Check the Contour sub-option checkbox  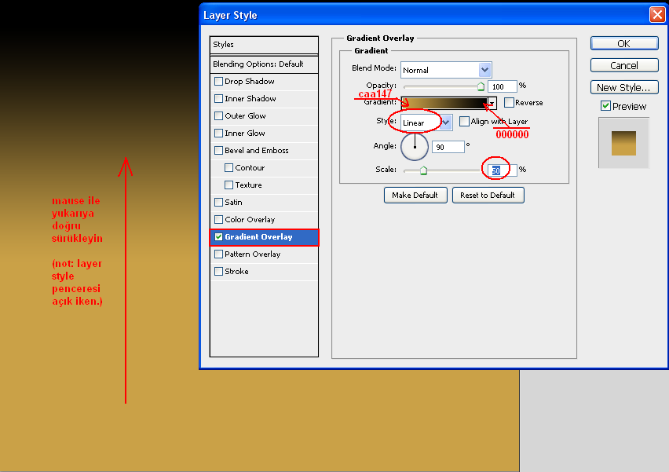pyautogui.click(x=228, y=168)
